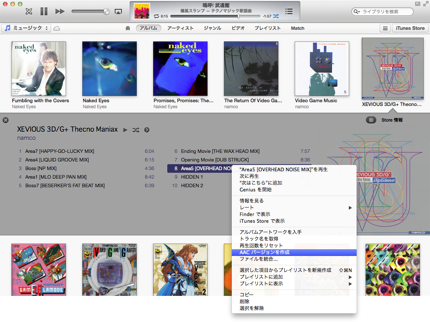Screen dimensions: 430x322
Task: Open the Video Game Graffiti Volume 2 cover
Action: (x=180, y=270)
